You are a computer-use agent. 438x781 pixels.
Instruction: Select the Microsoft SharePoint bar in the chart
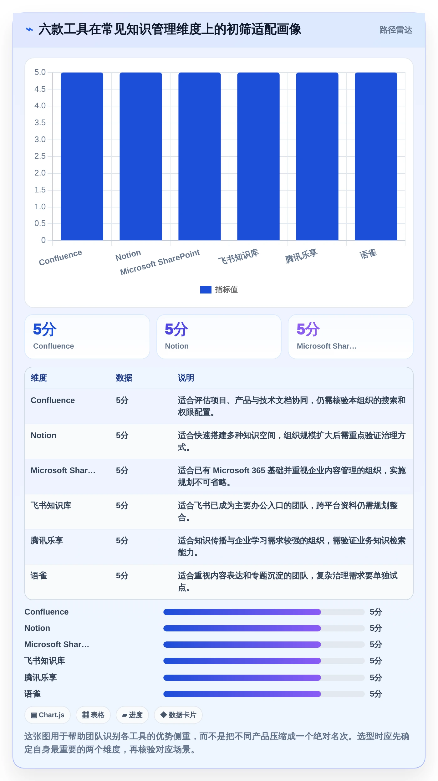(200, 156)
